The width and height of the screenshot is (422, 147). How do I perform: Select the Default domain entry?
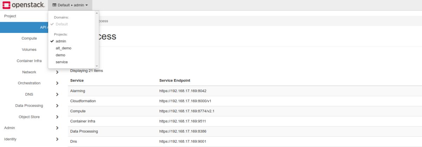[x=62, y=24]
